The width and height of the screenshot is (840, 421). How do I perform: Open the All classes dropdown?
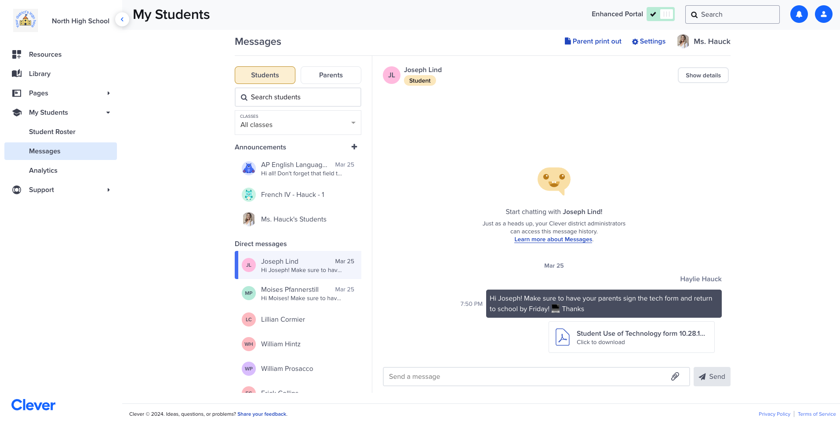(298, 122)
